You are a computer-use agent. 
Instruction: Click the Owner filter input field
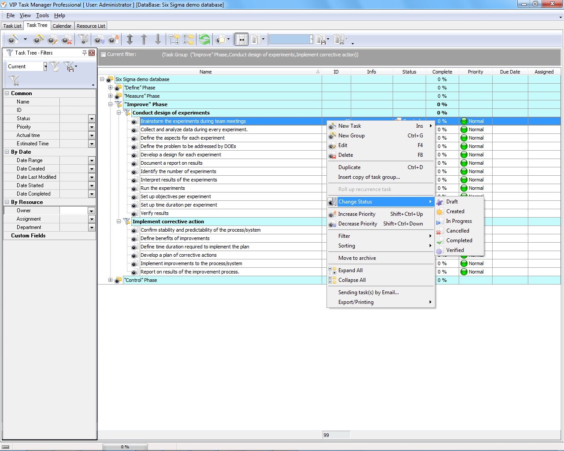click(74, 211)
